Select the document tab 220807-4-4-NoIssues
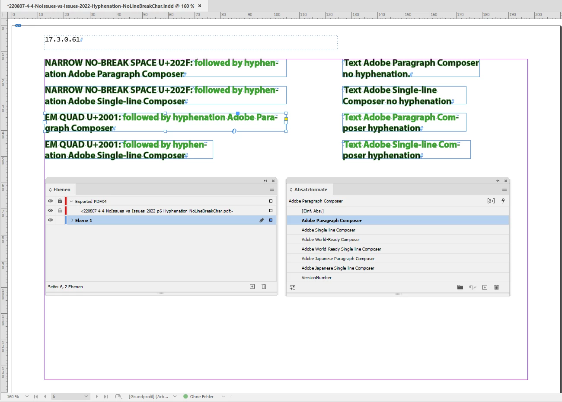562x402 pixels. (x=100, y=6)
